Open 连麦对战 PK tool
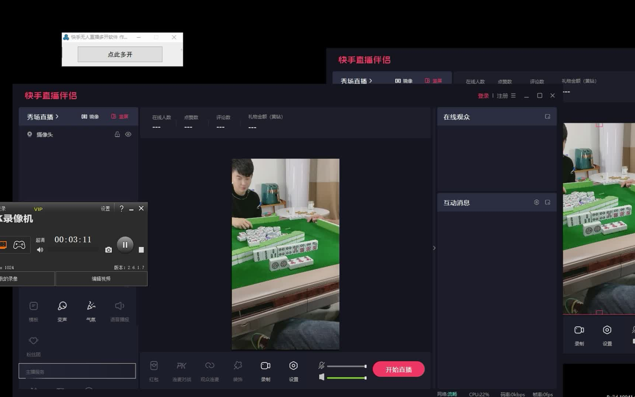 click(182, 371)
